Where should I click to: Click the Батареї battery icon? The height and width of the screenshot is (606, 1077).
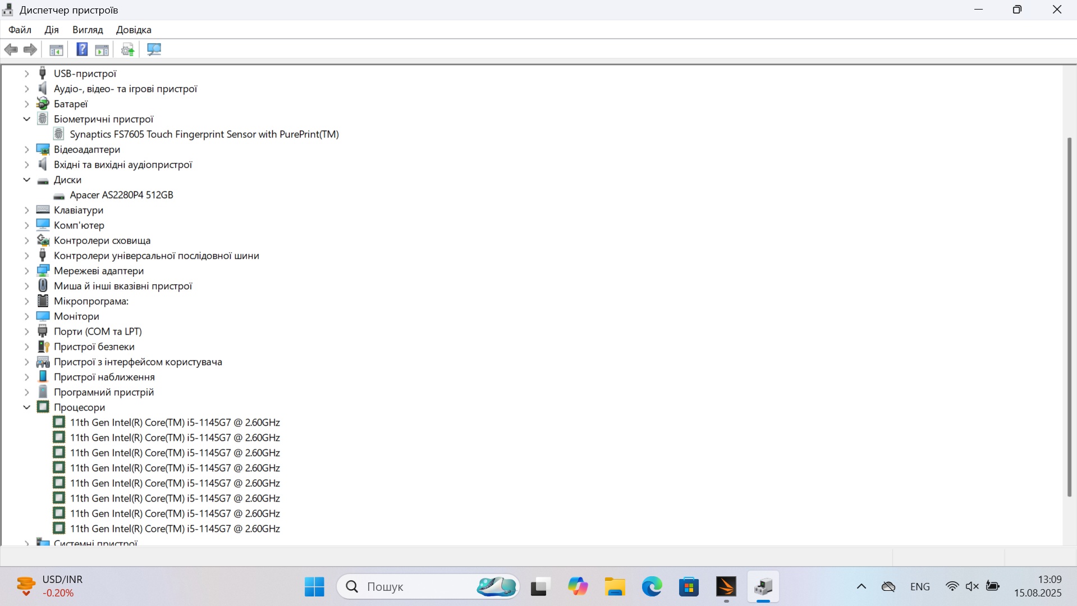point(43,103)
